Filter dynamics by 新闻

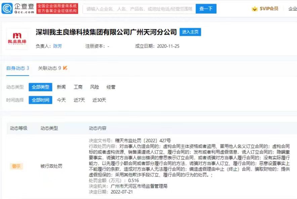(61, 87)
